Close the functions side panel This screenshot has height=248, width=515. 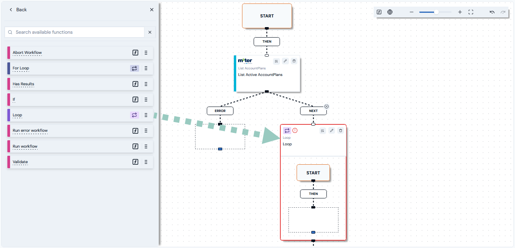(152, 10)
